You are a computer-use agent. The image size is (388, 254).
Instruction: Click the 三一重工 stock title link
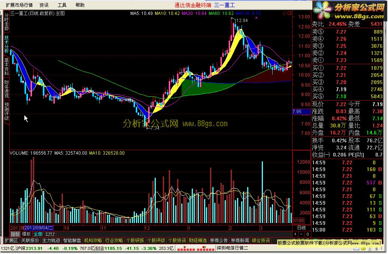point(225,5)
